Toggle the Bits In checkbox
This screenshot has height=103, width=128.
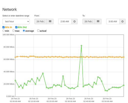tap(4, 27)
